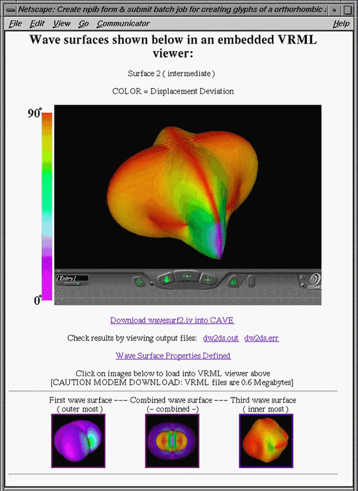Click the displacement deviation color scale bar
358x491 pixels.
coord(47,207)
